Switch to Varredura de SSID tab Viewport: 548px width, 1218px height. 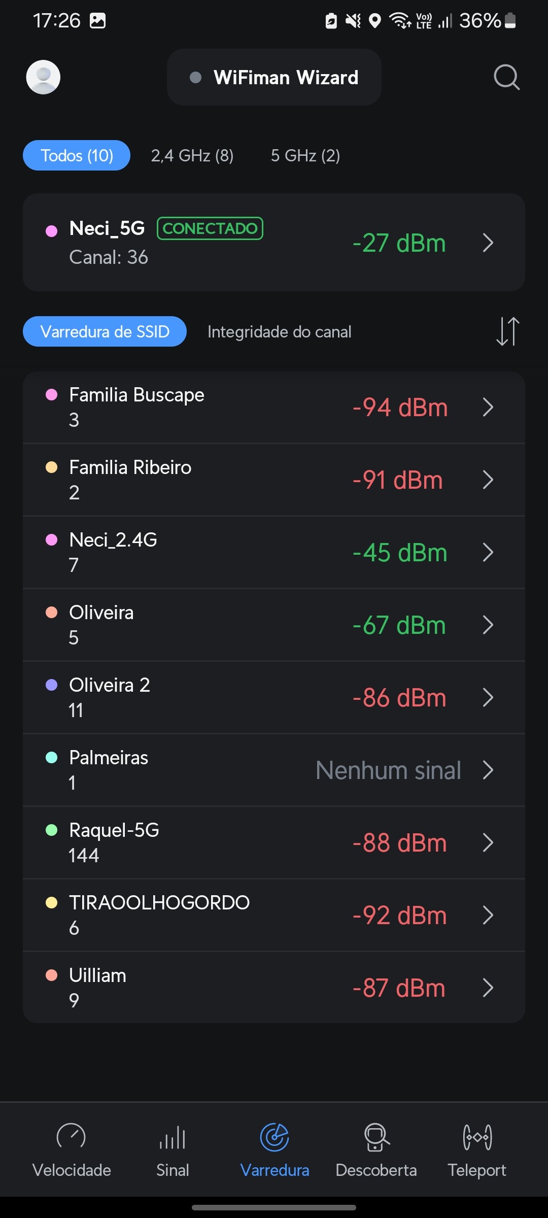coord(105,332)
